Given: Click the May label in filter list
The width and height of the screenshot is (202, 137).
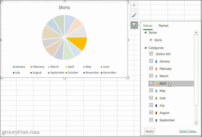Looking at the screenshot, I should click(x=162, y=91).
